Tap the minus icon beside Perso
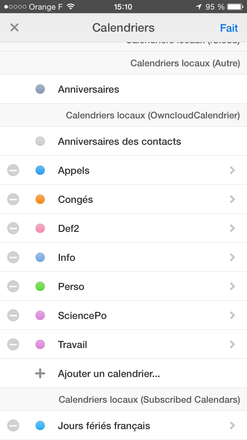 coord(13,287)
